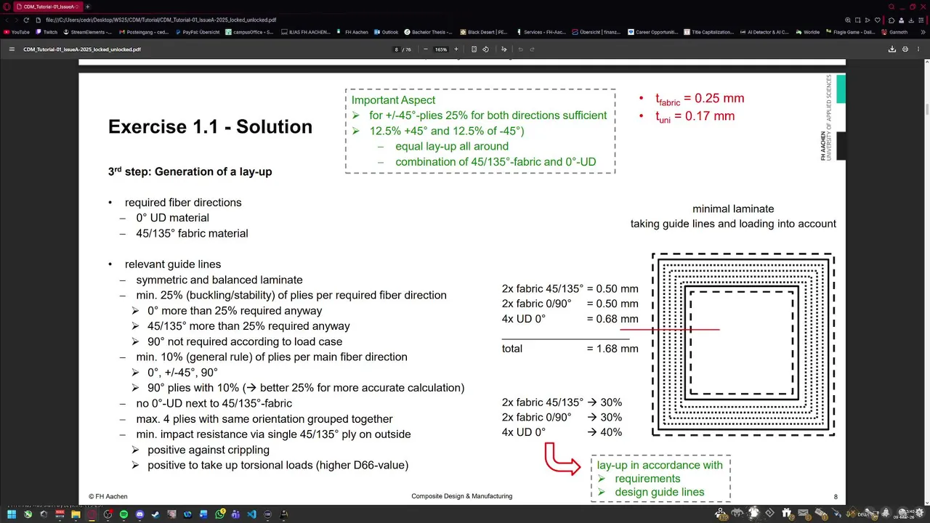Click the PDF undo annotation arrow
The width and height of the screenshot is (930, 523).
point(520,49)
